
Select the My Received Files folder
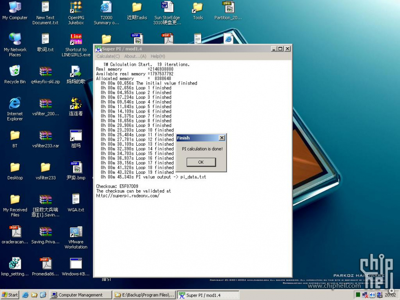(x=15, y=205)
